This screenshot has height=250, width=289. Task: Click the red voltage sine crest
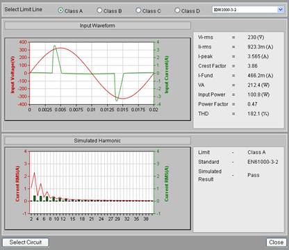pos(60,48)
